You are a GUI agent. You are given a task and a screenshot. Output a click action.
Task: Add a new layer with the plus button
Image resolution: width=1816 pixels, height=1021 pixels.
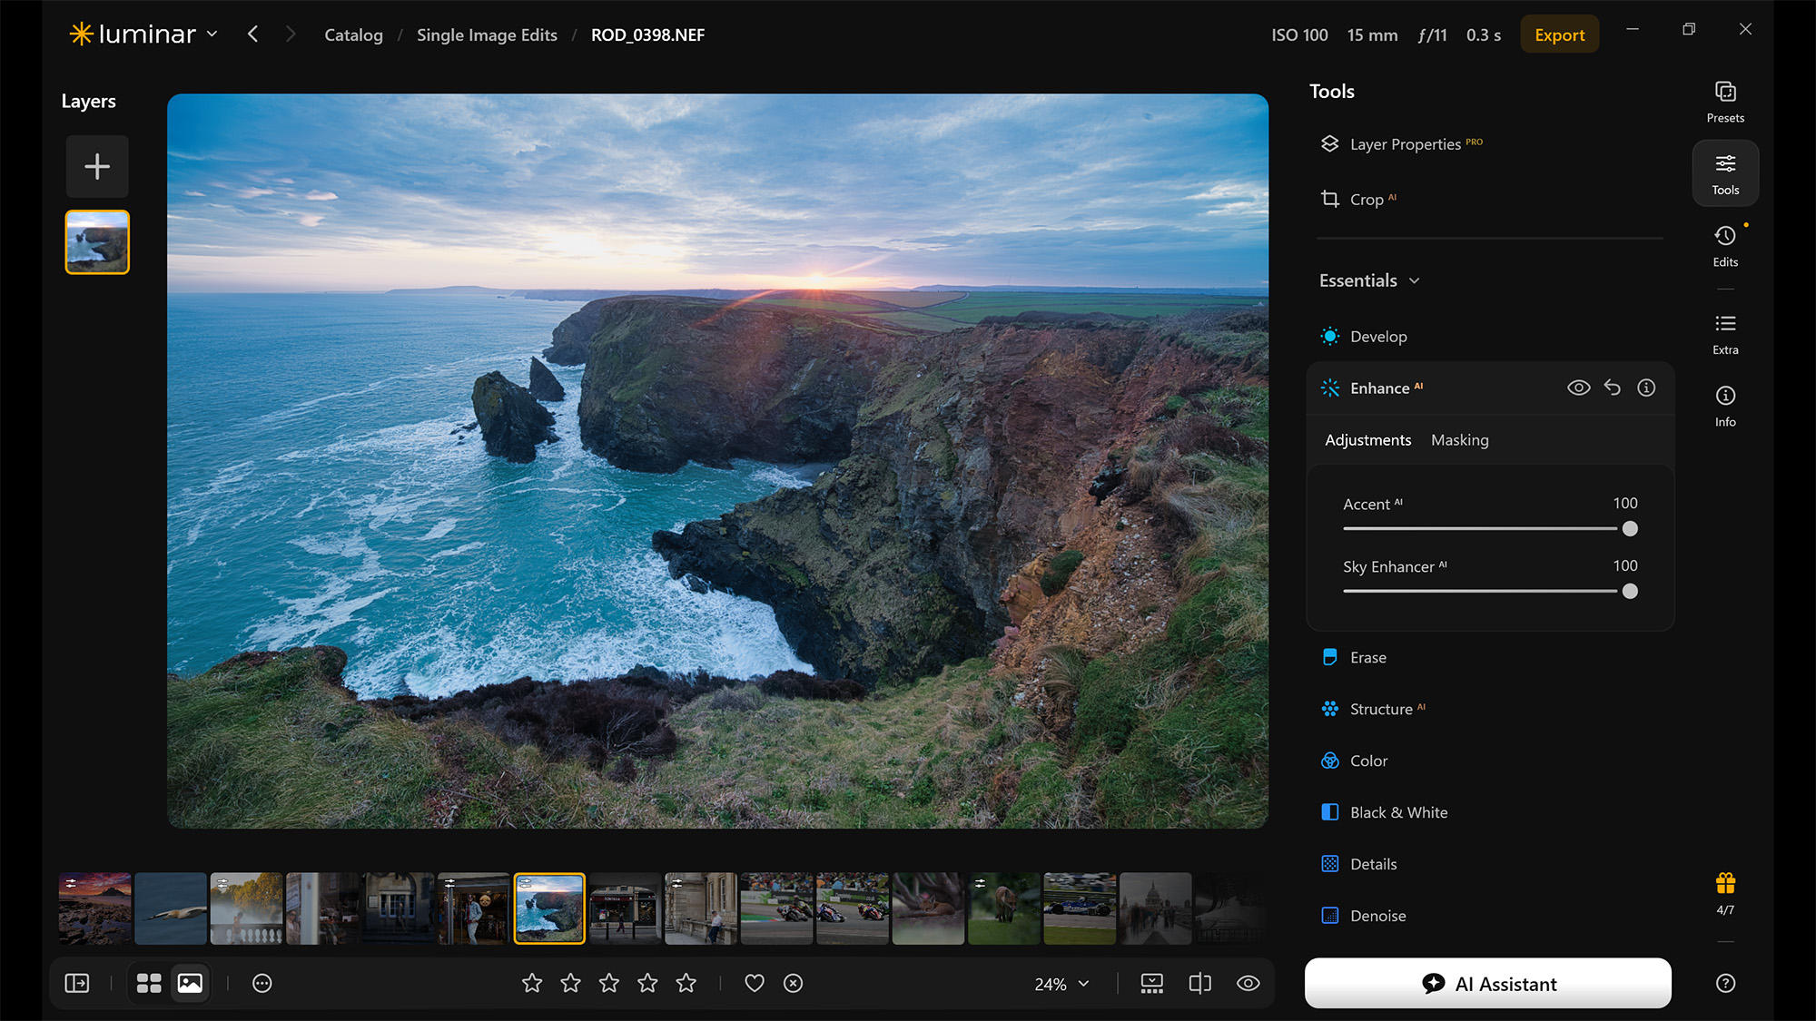97,166
